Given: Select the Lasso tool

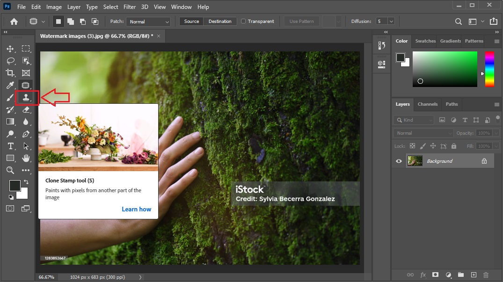Looking at the screenshot, I should tap(10, 61).
